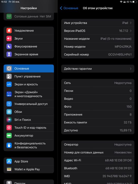Tap Доступно 15,89 ГБ row
The height and width of the screenshot is (184, 138).
coord(98,130)
